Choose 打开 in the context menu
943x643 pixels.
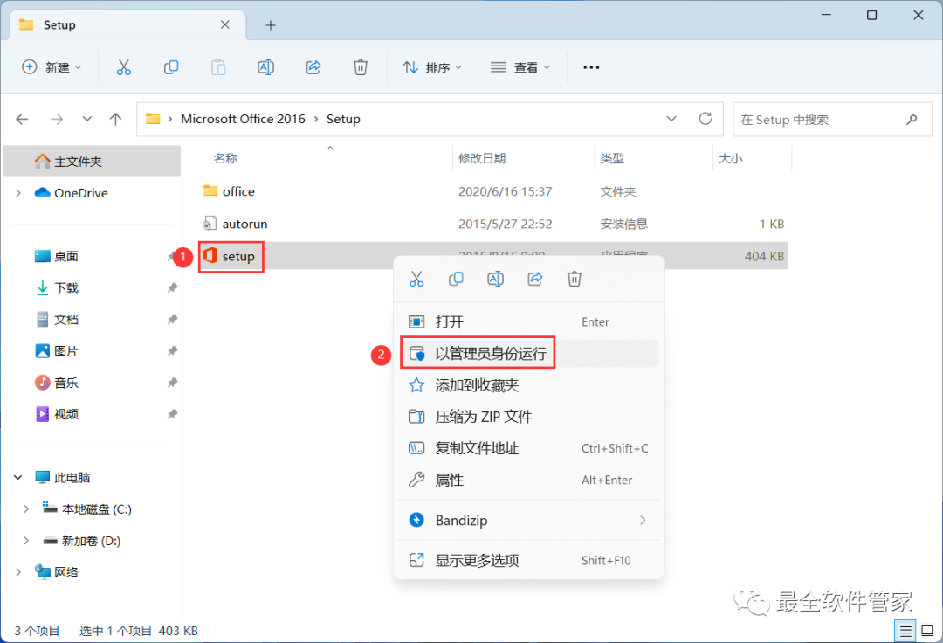tap(529, 321)
